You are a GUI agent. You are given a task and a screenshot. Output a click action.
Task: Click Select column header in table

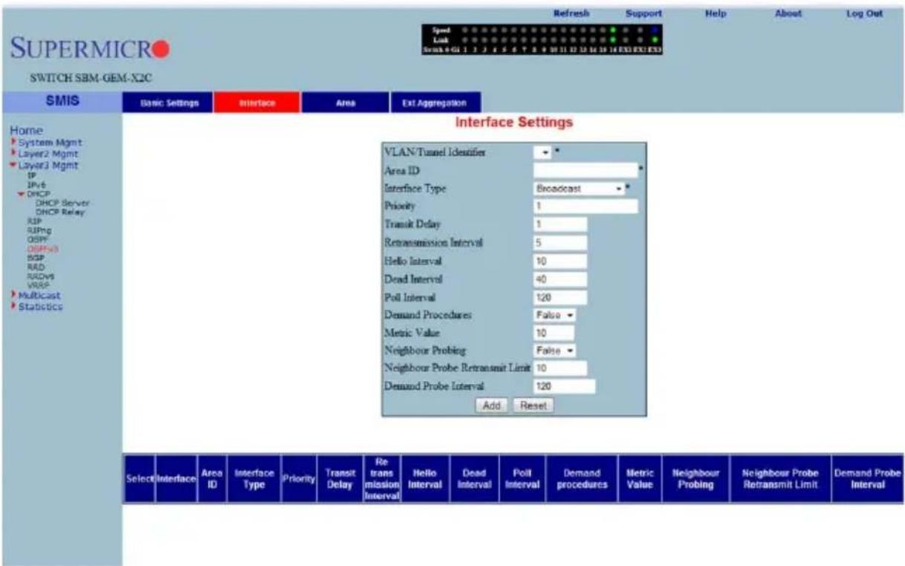coord(138,480)
